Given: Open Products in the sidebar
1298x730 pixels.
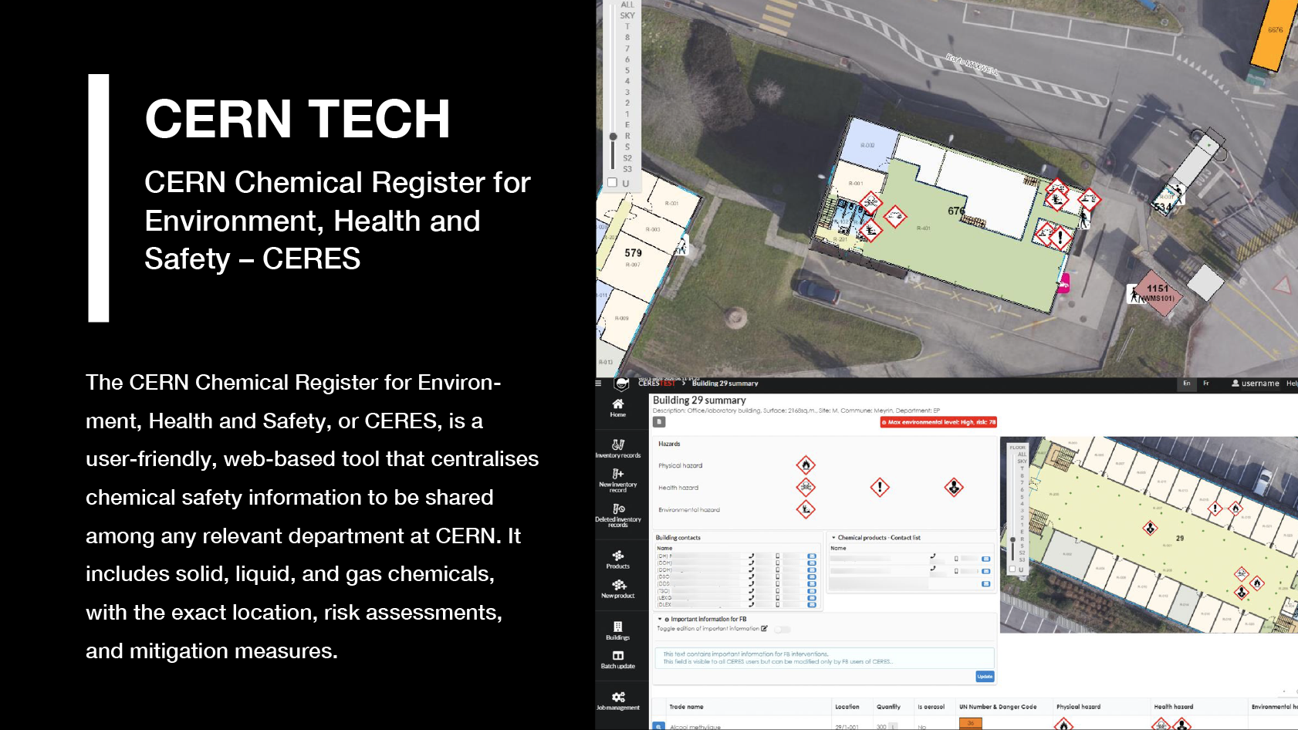Looking at the screenshot, I should click(618, 559).
